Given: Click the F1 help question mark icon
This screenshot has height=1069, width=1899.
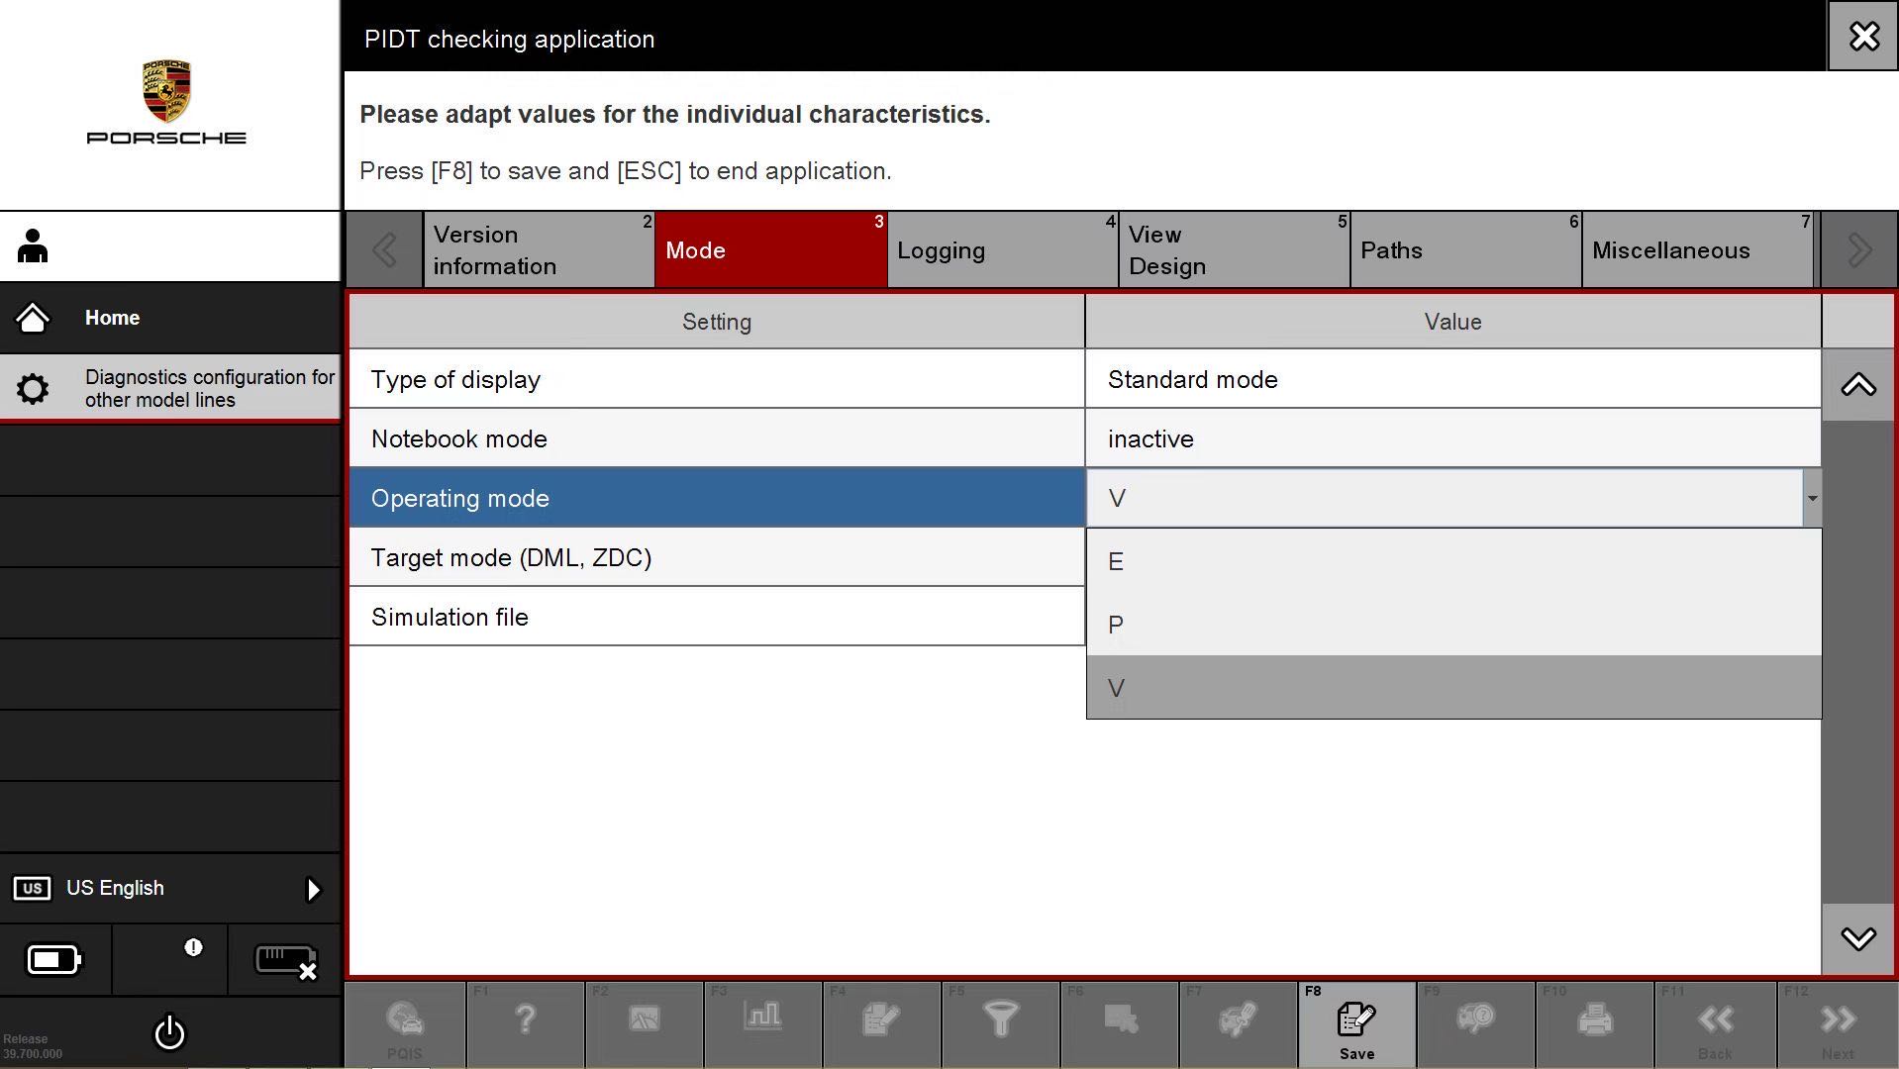Looking at the screenshot, I should click(525, 1019).
